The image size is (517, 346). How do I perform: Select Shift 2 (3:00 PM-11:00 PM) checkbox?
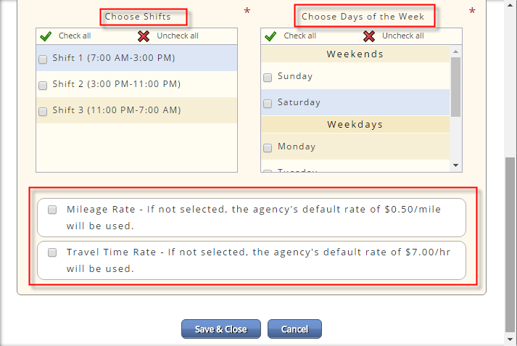tap(43, 85)
